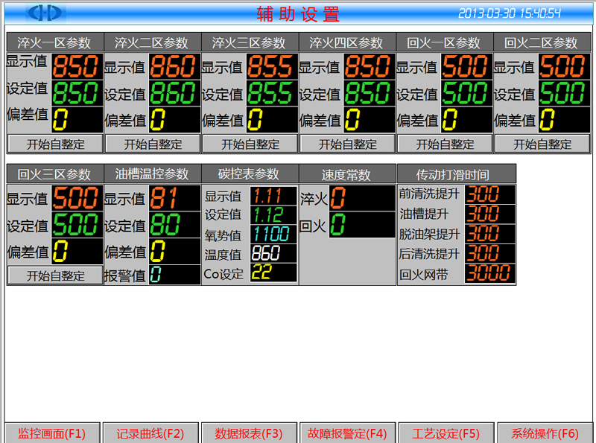
Task: Select 碳控表 温度值 field 860
Action: (x=273, y=253)
